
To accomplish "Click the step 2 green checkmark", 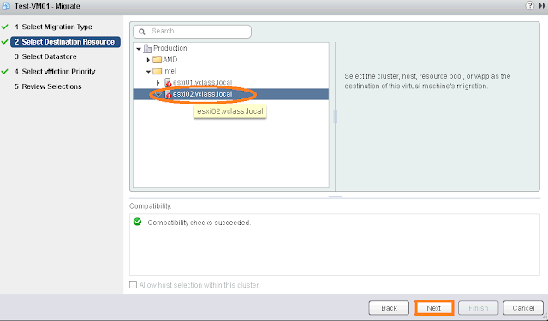I will click(x=4, y=42).
